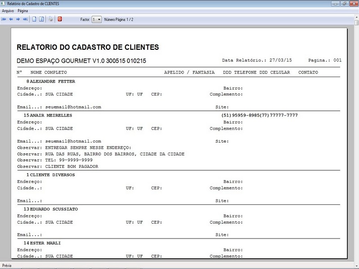Click RUA DAS RUAS, BAIRRO DOS BAIRROS line
359x269 pixels.
pos(115,154)
